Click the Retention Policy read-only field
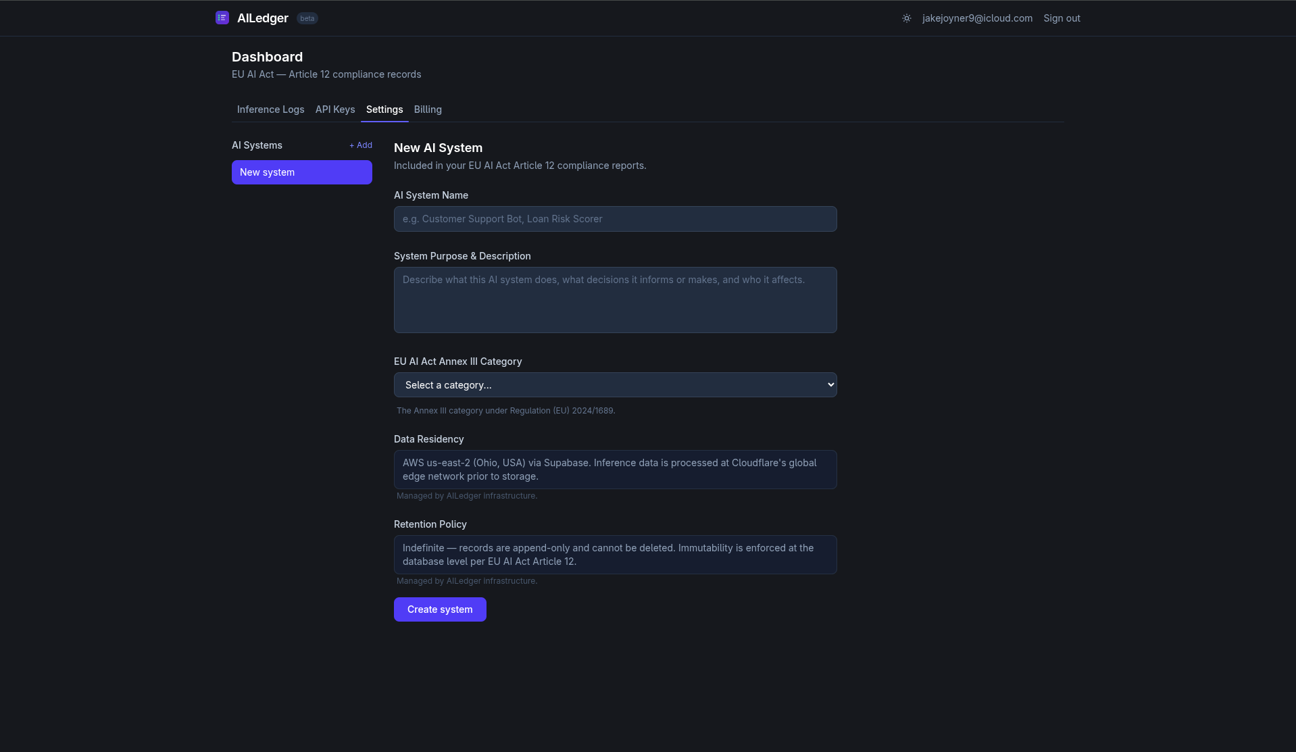1296x752 pixels. tap(616, 555)
